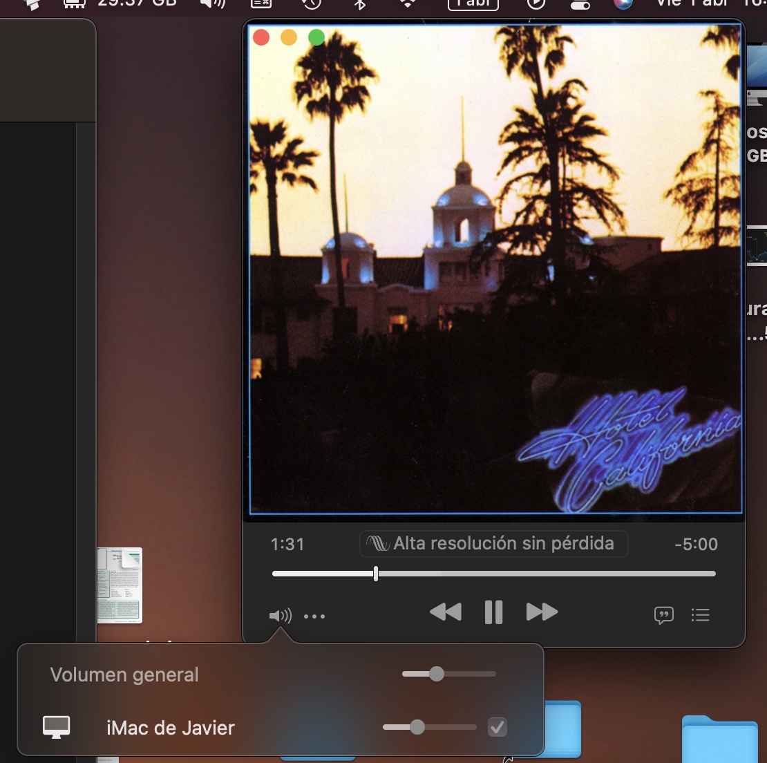Open the Bluetooth menu bar icon
Screen dimensions: 767x763
coord(361,3)
